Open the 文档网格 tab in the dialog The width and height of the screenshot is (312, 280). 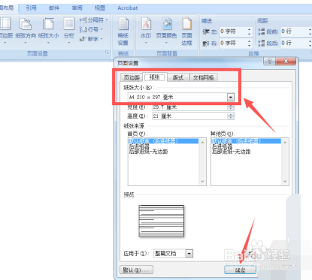pos(204,77)
